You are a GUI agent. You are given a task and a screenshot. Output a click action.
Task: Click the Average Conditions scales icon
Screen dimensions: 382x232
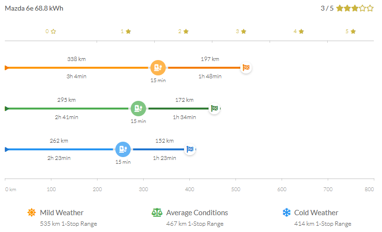pyautogui.click(x=157, y=212)
